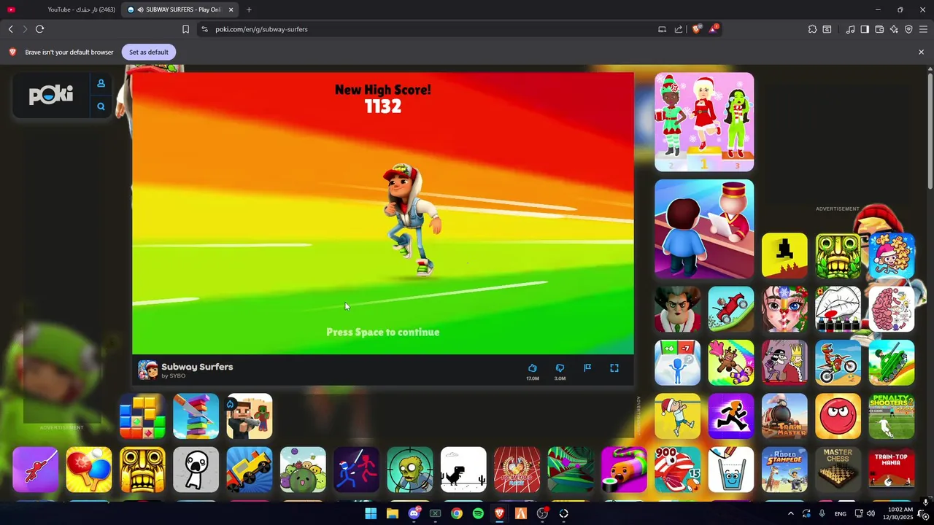
Task: Open Windows Start menu
Action: pyautogui.click(x=371, y=513)
